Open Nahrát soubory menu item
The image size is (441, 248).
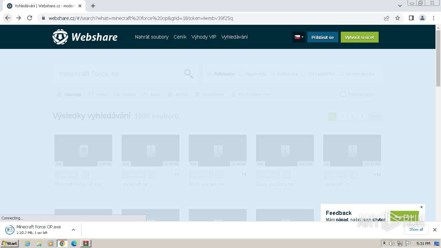point(152,37)
